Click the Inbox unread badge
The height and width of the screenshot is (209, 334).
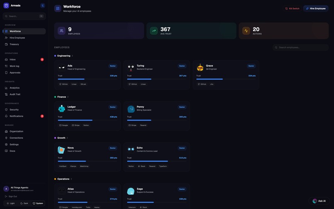42,59
